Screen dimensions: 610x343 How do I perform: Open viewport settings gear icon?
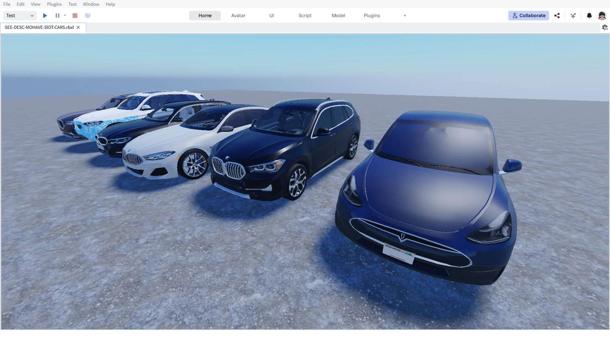(605, 27)
